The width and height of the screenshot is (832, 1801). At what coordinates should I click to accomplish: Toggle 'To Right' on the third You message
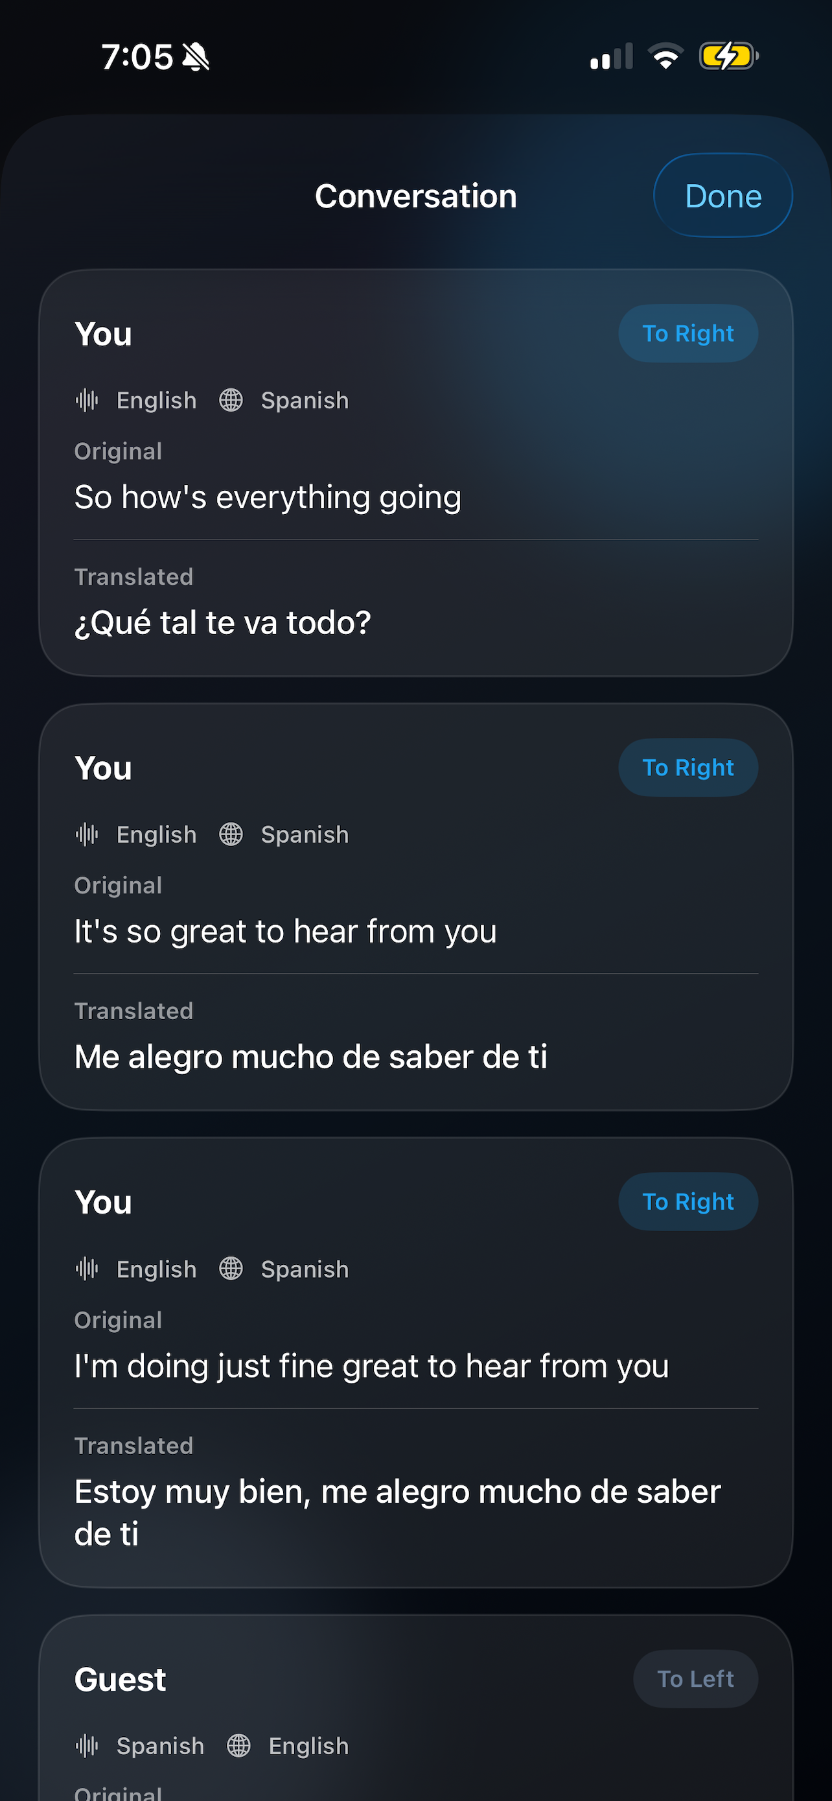click(x=688, y=1201)
